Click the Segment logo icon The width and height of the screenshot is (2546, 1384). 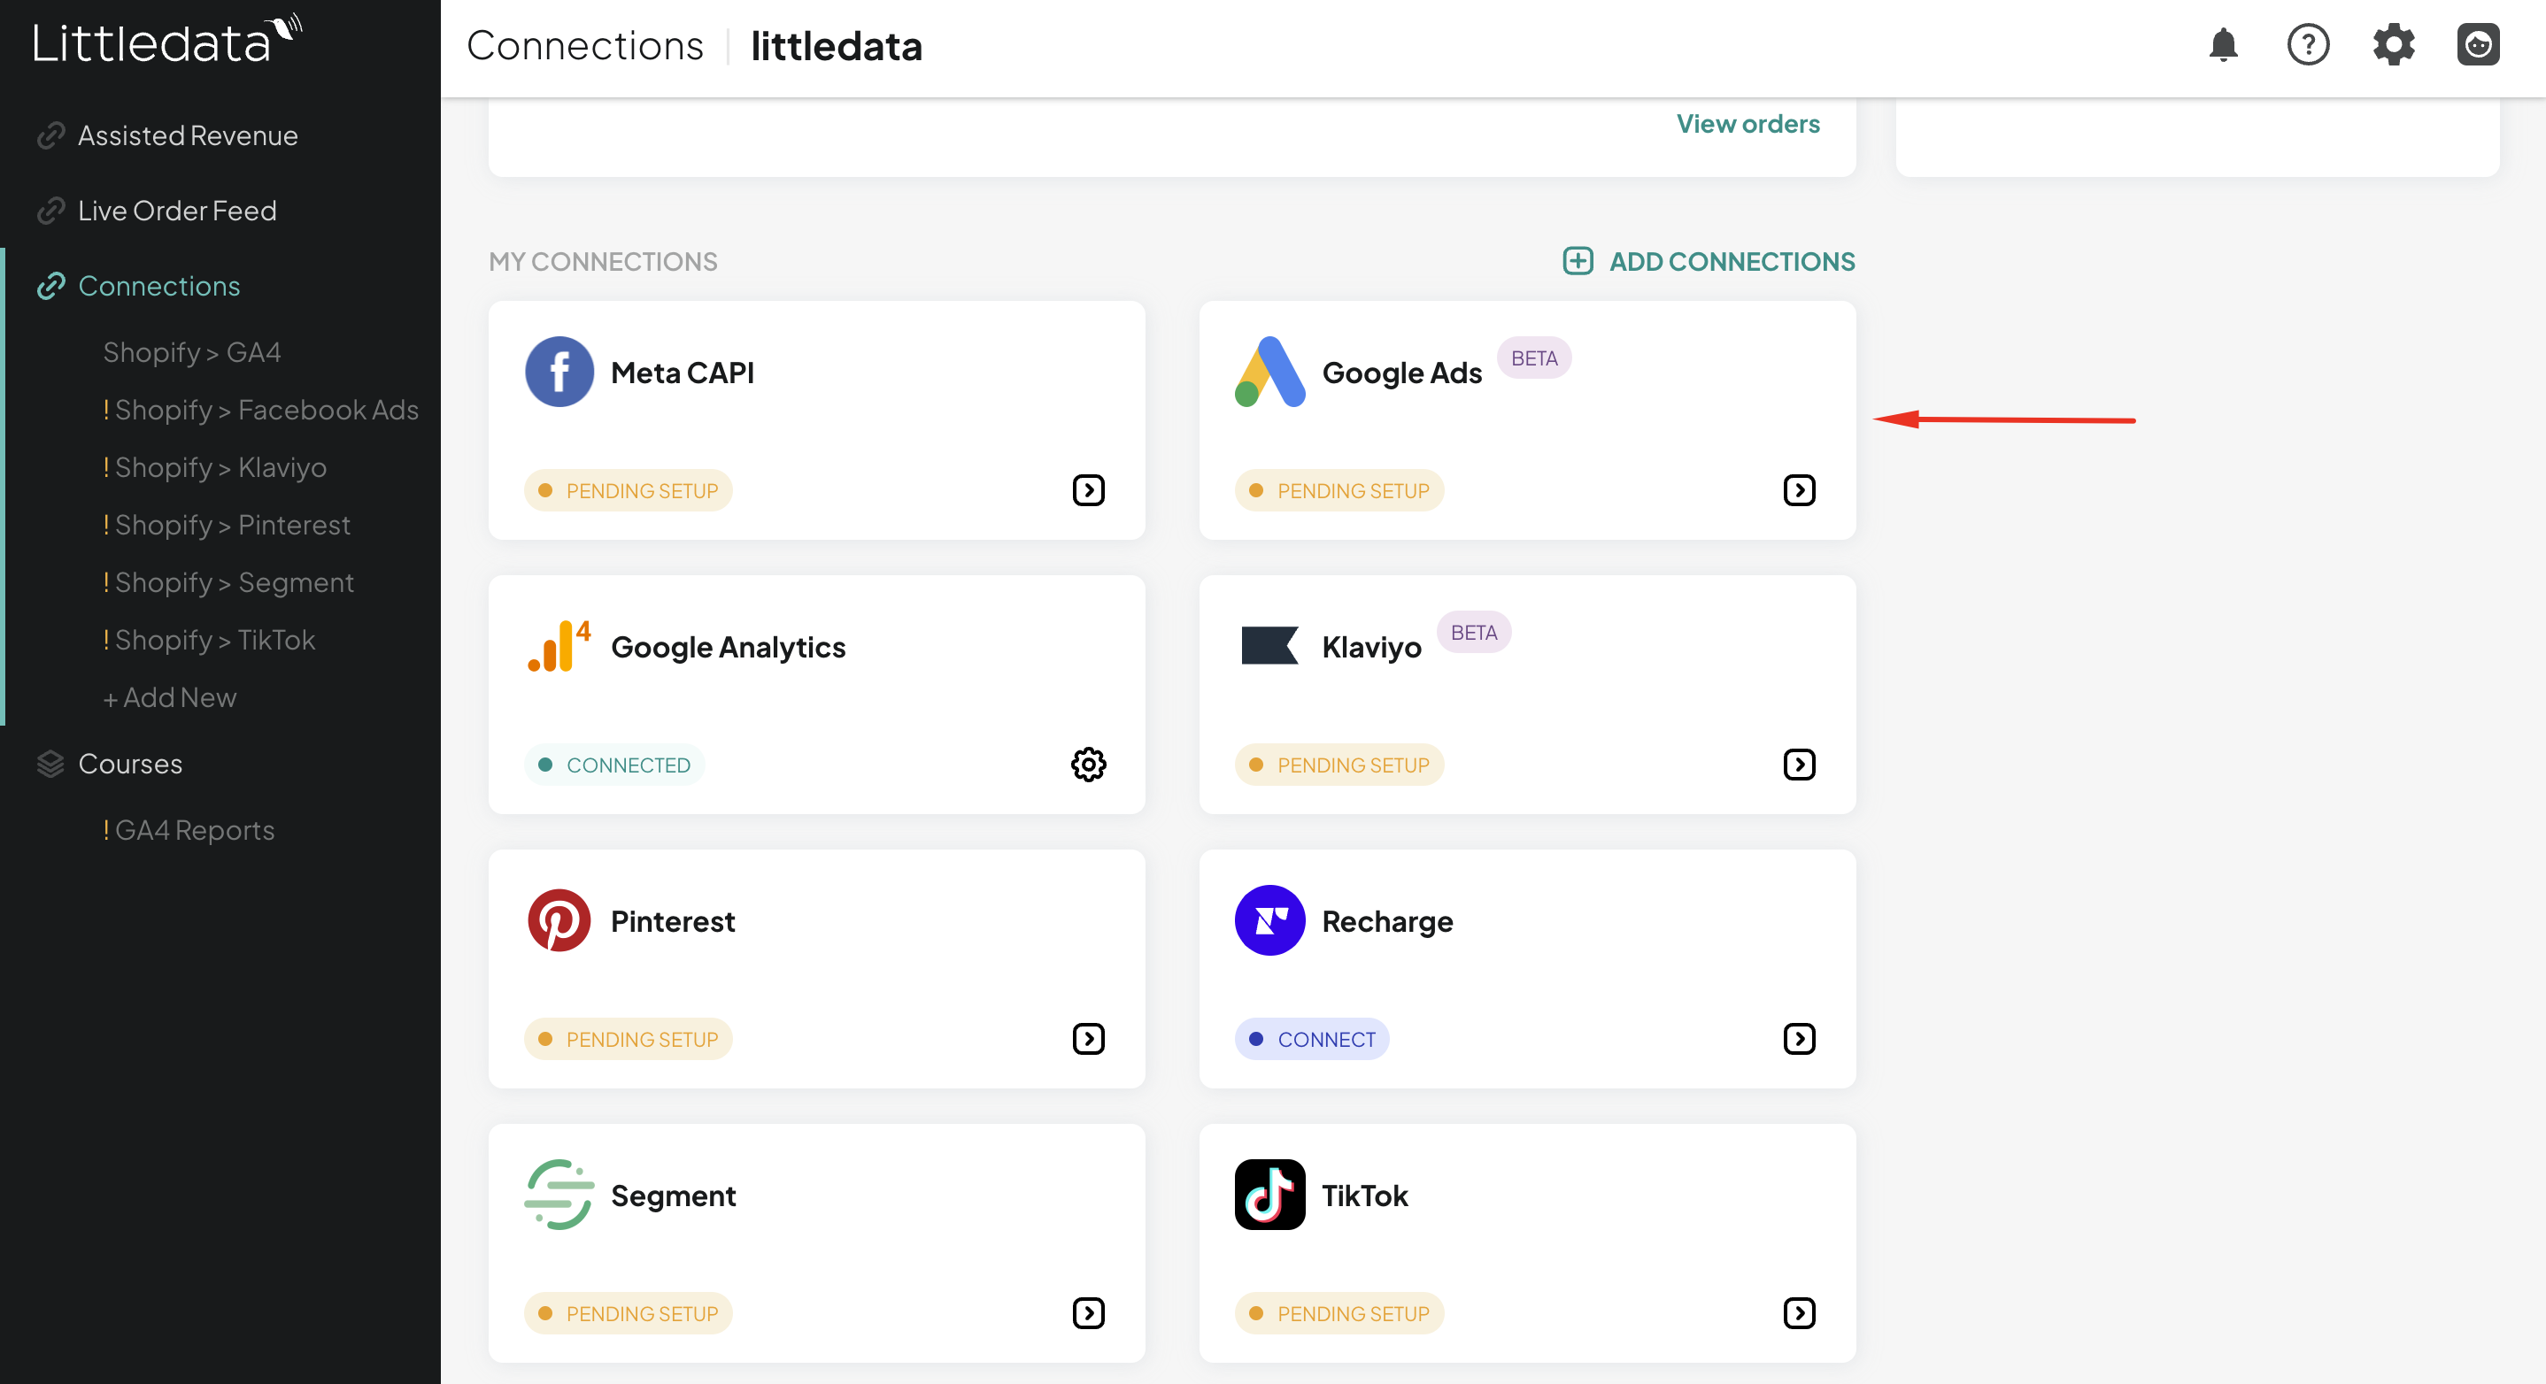pyautogui.click(x=559, y=1196)
